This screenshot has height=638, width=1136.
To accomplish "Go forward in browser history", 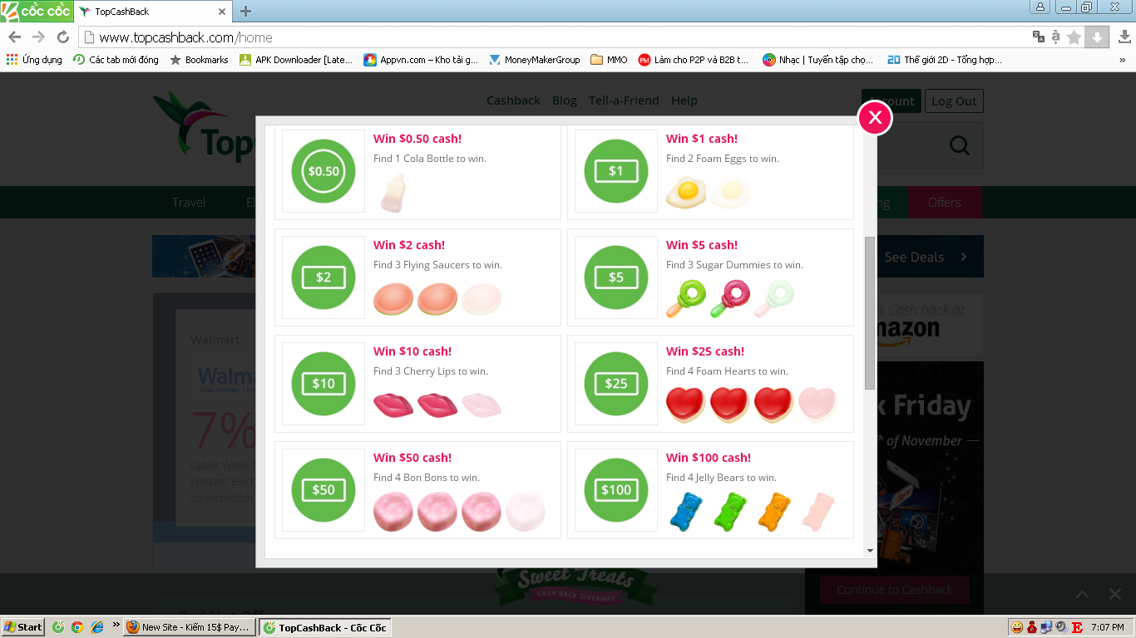I will 38,37.
